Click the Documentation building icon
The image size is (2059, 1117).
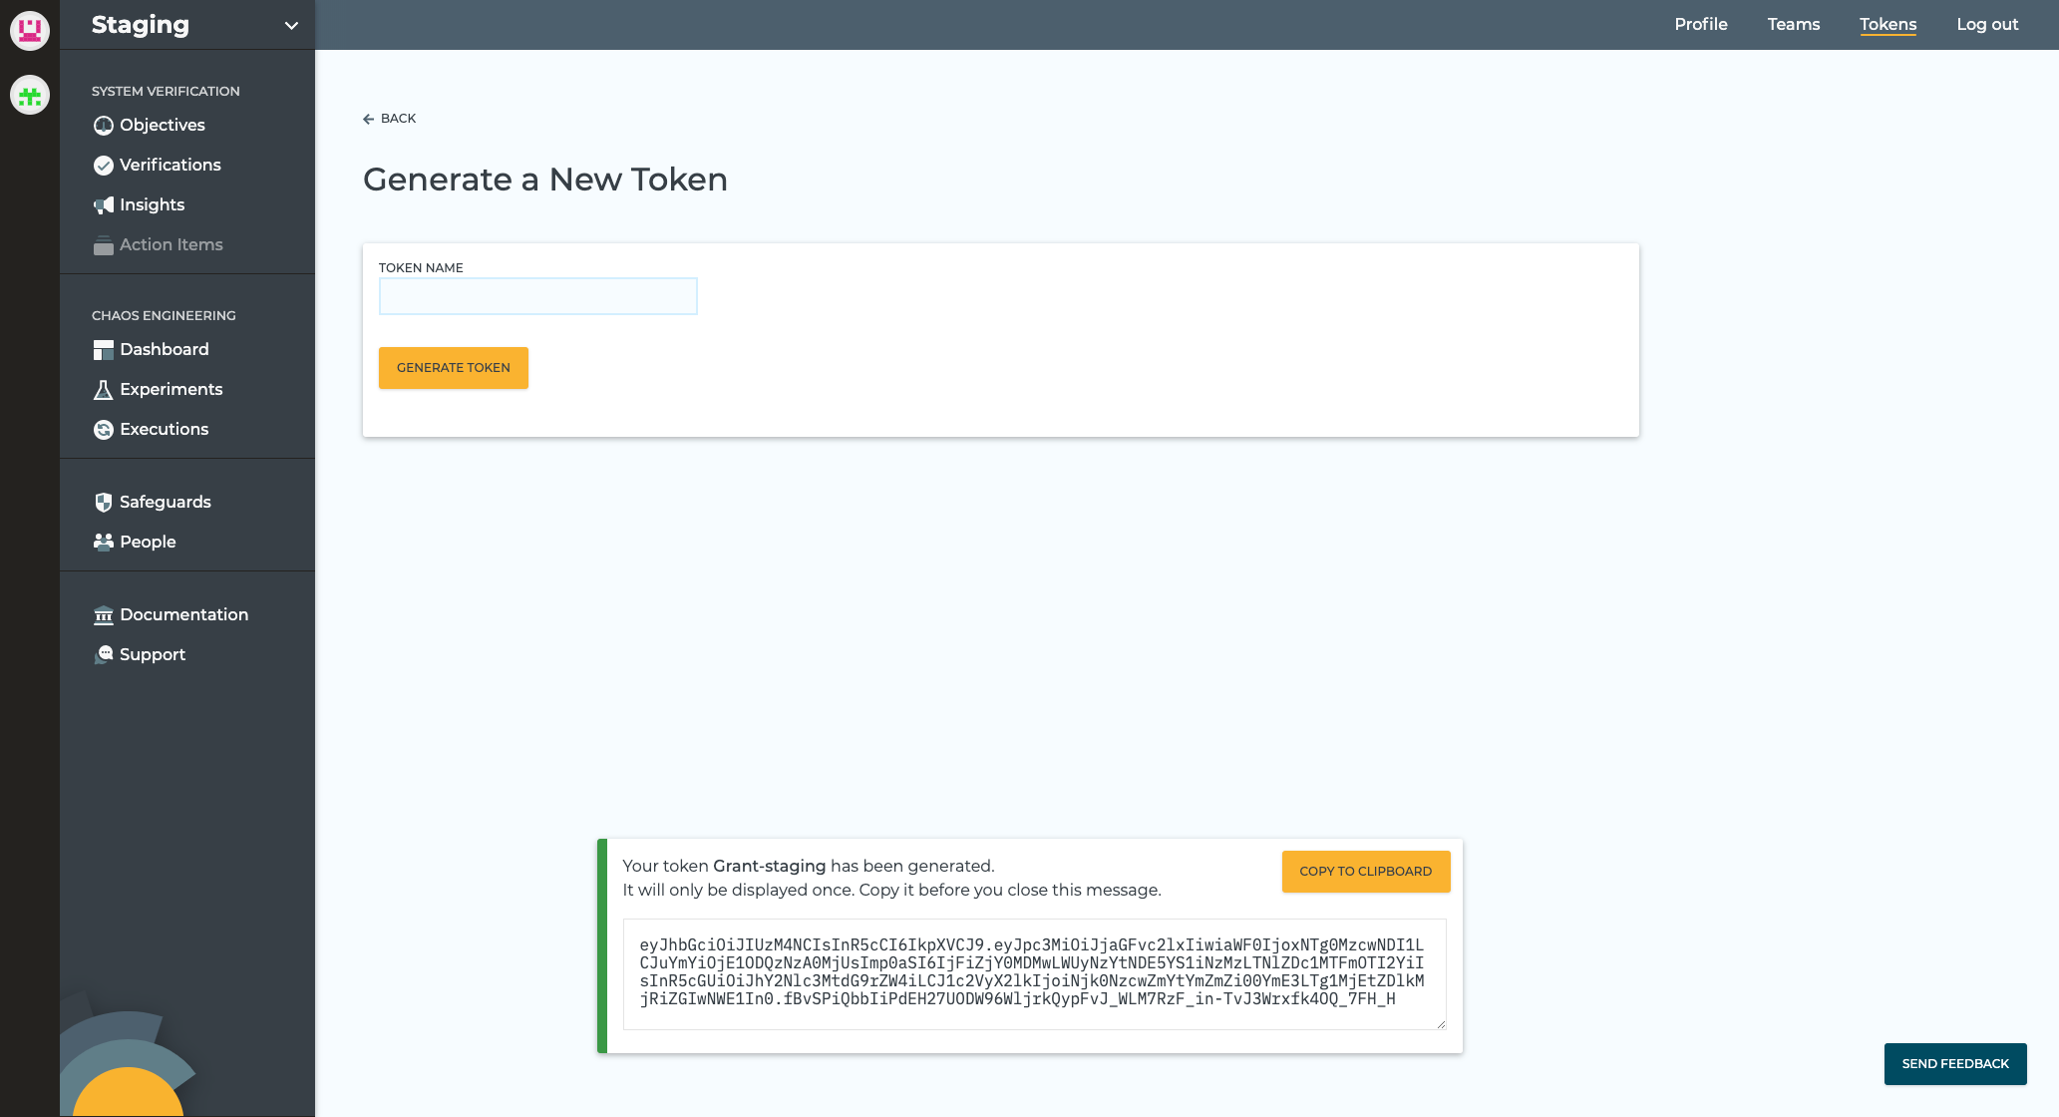(103, 615)
